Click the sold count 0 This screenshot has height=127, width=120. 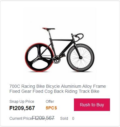(73, 119)
